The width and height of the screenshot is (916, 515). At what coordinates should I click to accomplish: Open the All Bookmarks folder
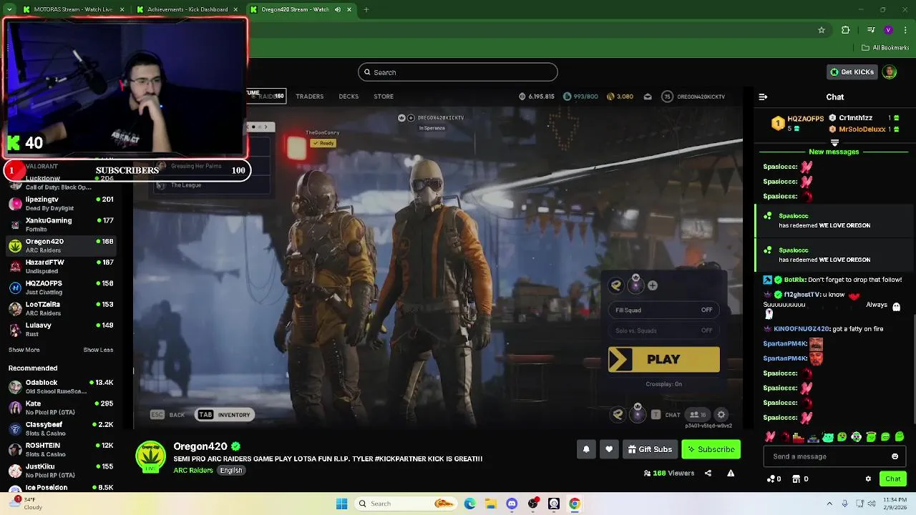tap(885, 48)
